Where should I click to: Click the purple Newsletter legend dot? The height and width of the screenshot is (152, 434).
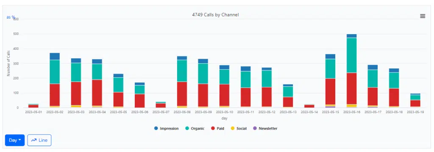(x=255, y=128)
